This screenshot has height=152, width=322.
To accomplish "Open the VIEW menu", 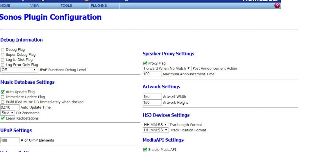I will coord(34,5).
